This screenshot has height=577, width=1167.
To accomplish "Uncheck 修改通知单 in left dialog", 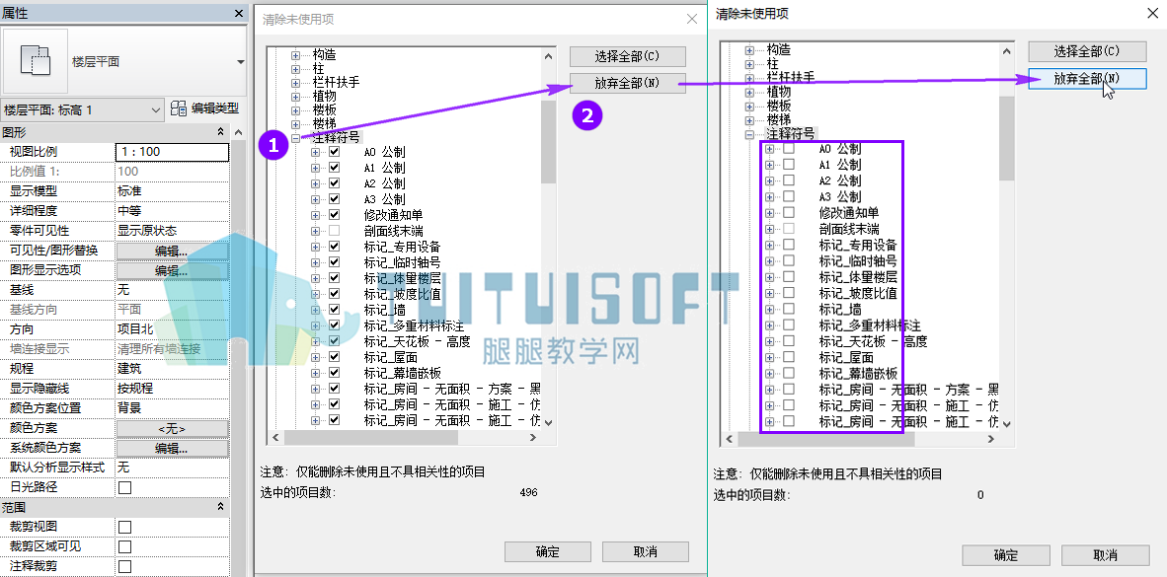I will pyautogui.click(x=334, y=215).
